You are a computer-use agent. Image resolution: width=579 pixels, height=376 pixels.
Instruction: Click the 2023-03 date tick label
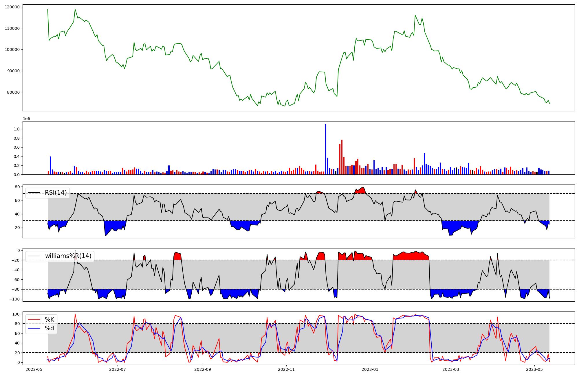[x=451, y=369]
